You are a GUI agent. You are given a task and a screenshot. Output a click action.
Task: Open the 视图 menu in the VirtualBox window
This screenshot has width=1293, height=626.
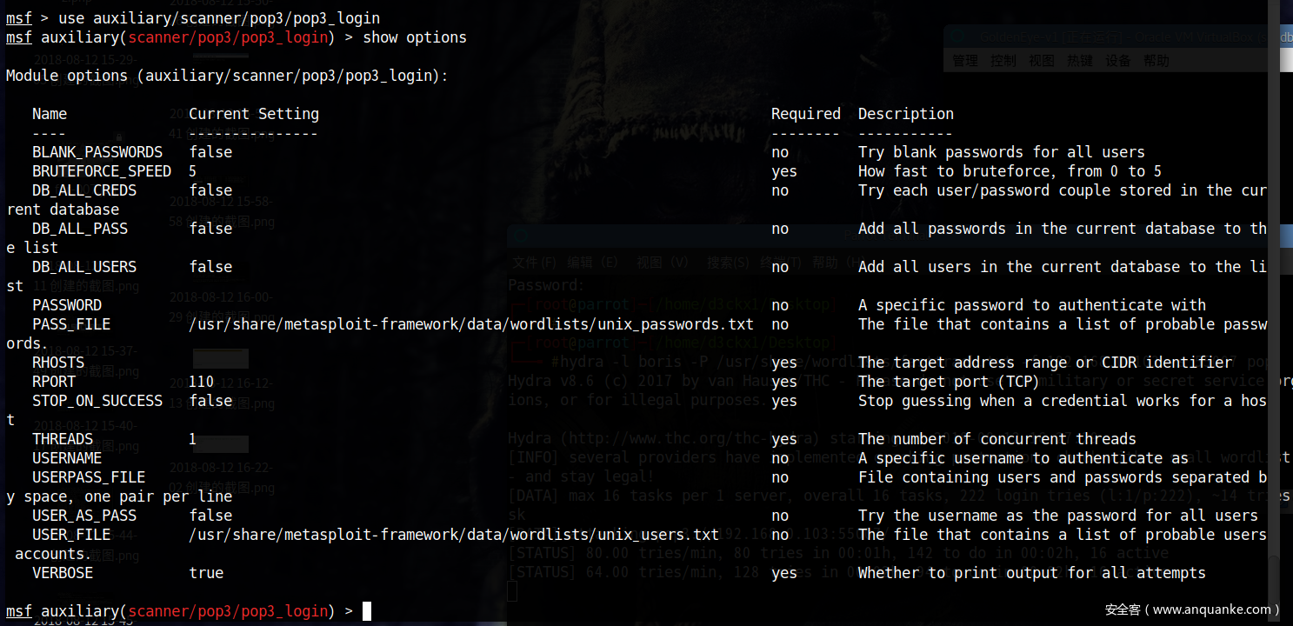(x=1042, y=61)
